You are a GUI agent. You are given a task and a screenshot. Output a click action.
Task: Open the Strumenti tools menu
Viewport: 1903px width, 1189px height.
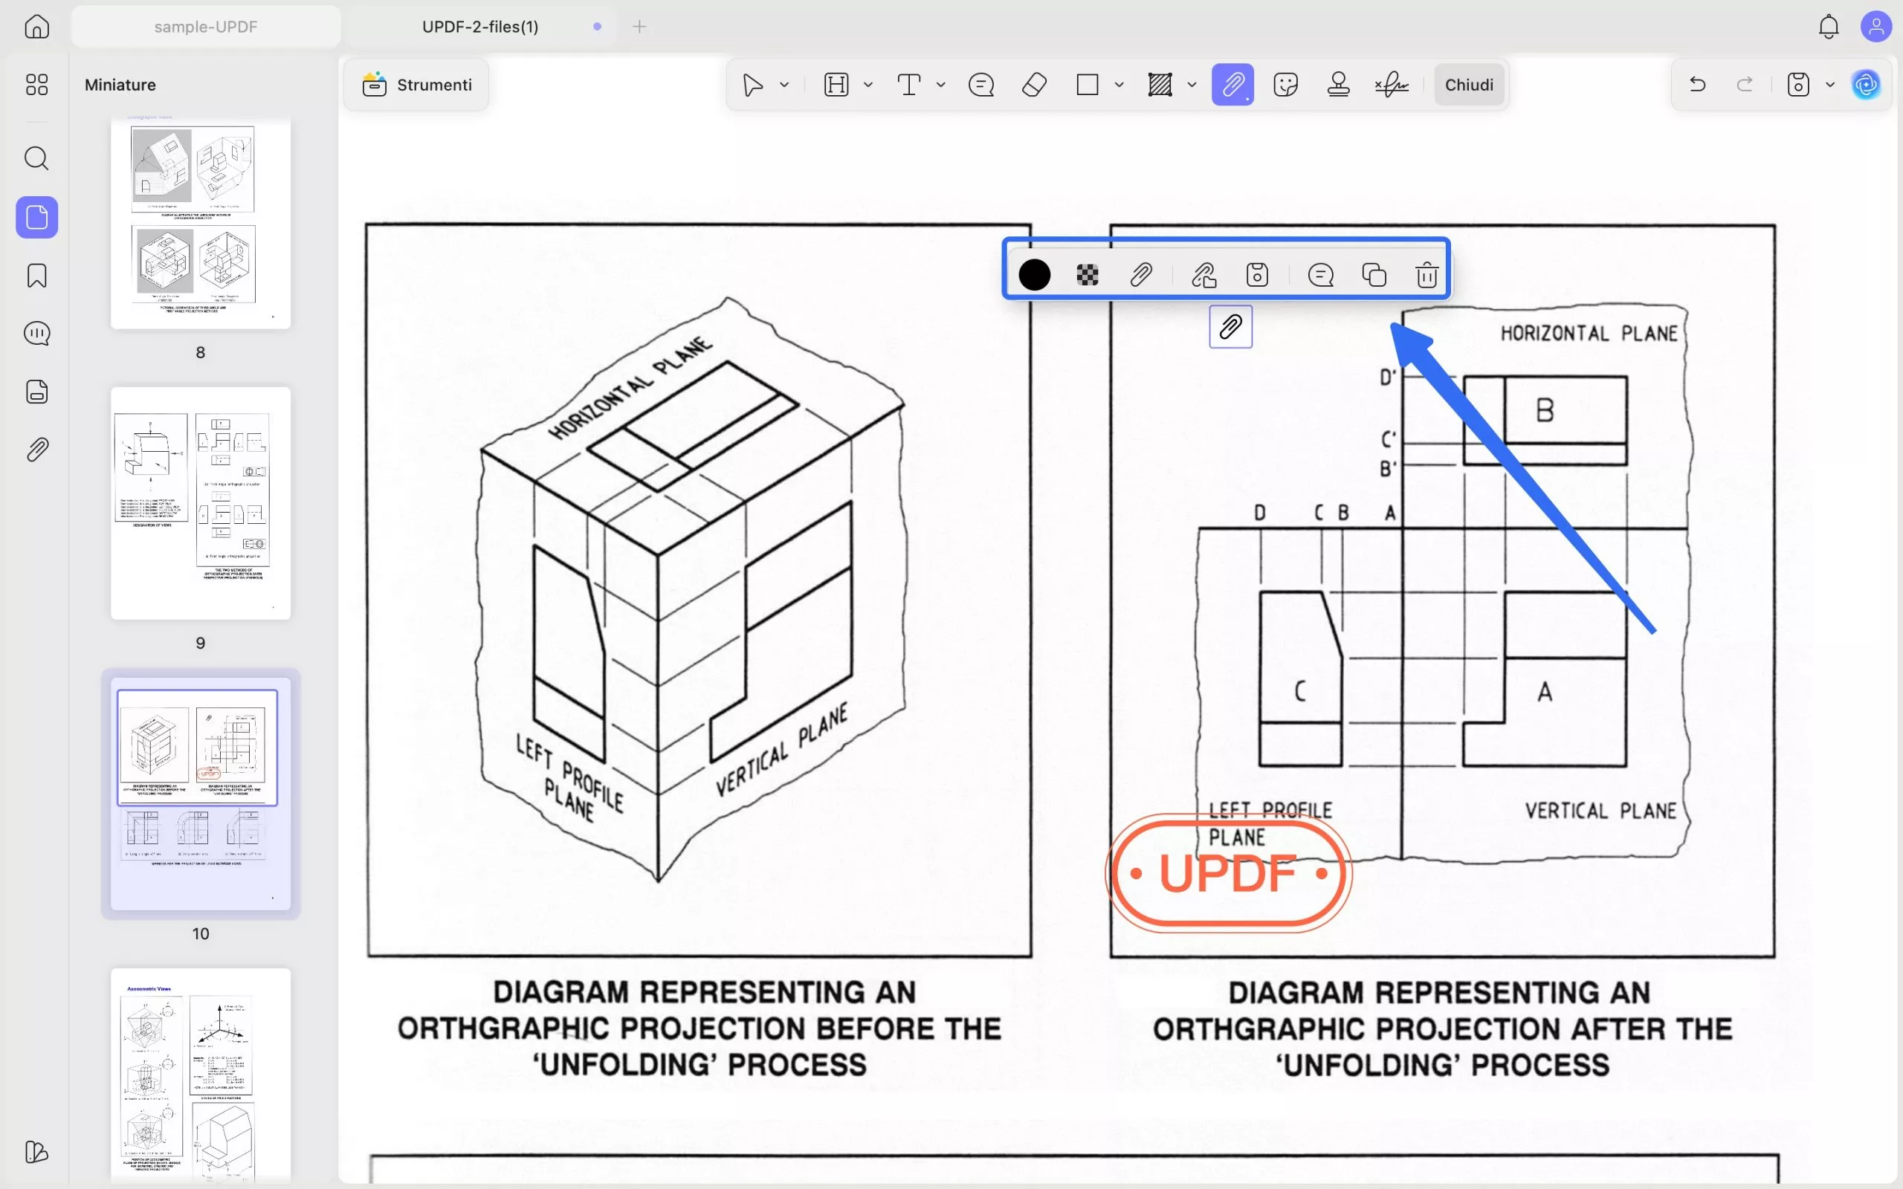[417, 85]
